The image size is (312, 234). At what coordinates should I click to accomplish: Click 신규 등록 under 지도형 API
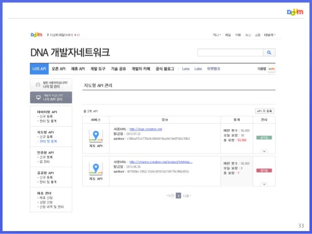[x=45, y=137]
